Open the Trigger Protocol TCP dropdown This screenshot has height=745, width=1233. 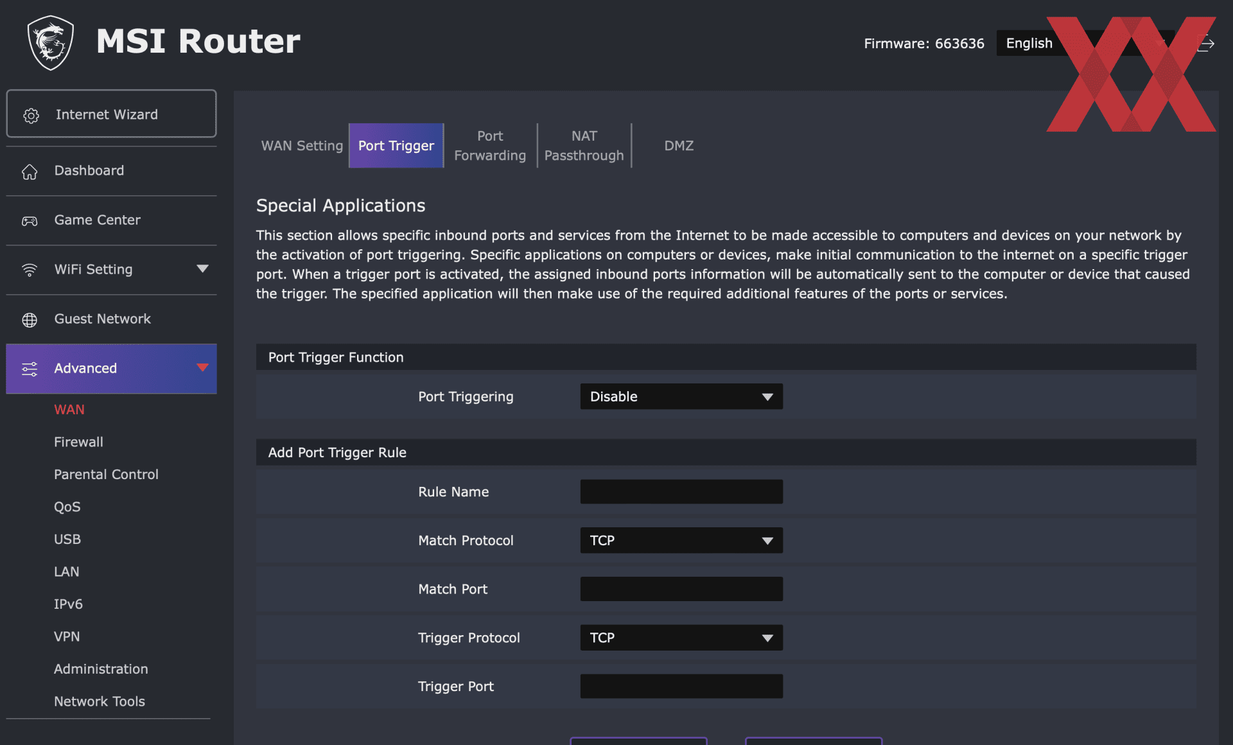pyautogui.click(x=681, y=638)
